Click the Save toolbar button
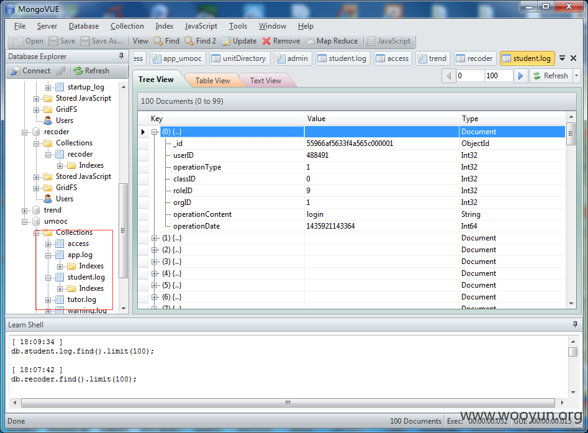Screen dimensions: 588x433 [x=62, y=41]
